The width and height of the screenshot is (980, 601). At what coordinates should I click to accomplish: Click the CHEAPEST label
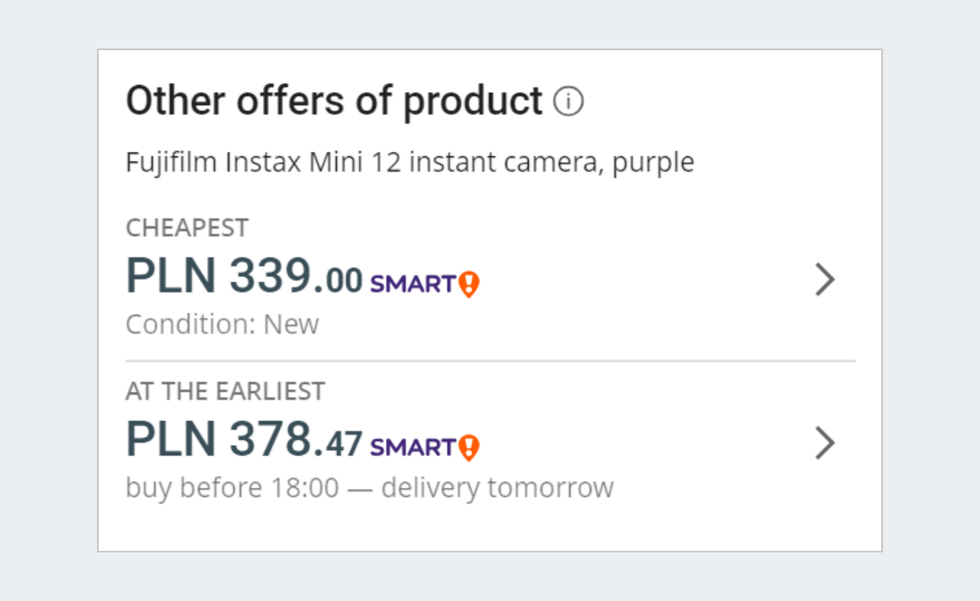187,228
